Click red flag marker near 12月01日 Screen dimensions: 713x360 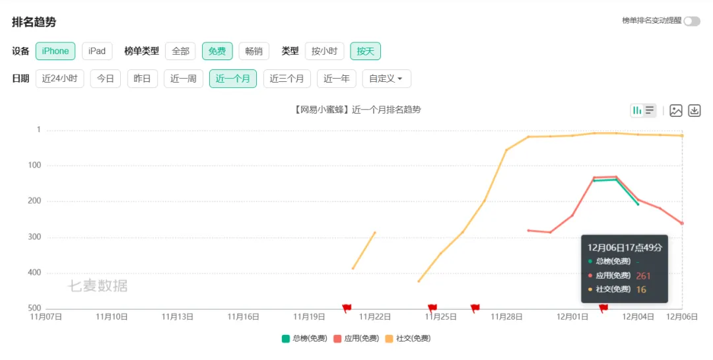[x=603, y=308]
